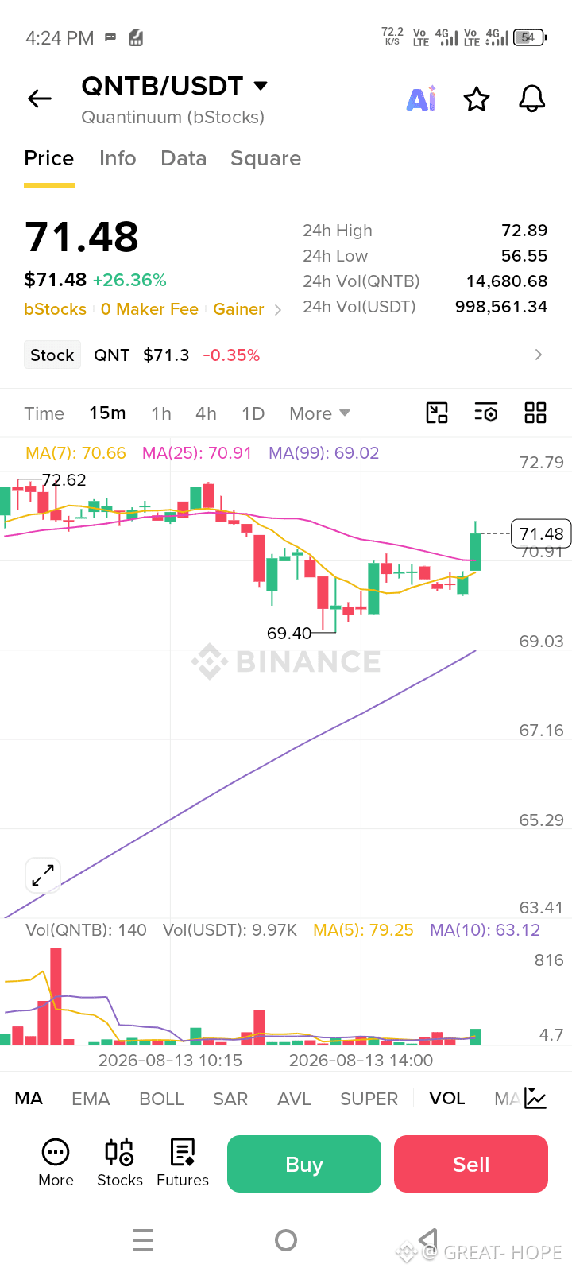The width and height of the screenshot is (572, 1272).
Task: Tap the Android back triangle button
Action: click(428, 1240)
